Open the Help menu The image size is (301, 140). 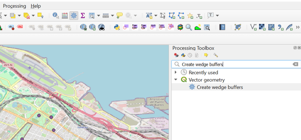tap(36, 6)
